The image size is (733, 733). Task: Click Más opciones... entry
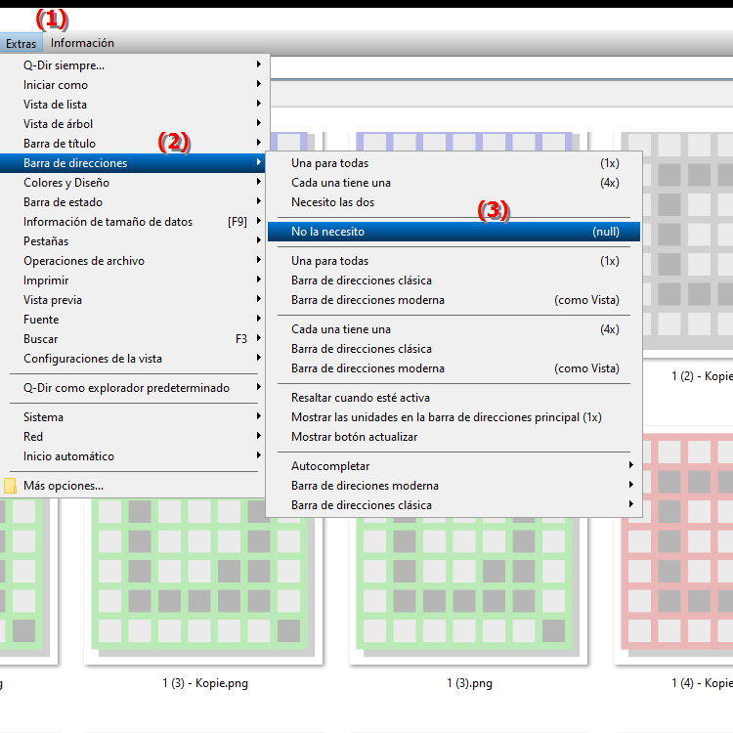tap(133, 486)
